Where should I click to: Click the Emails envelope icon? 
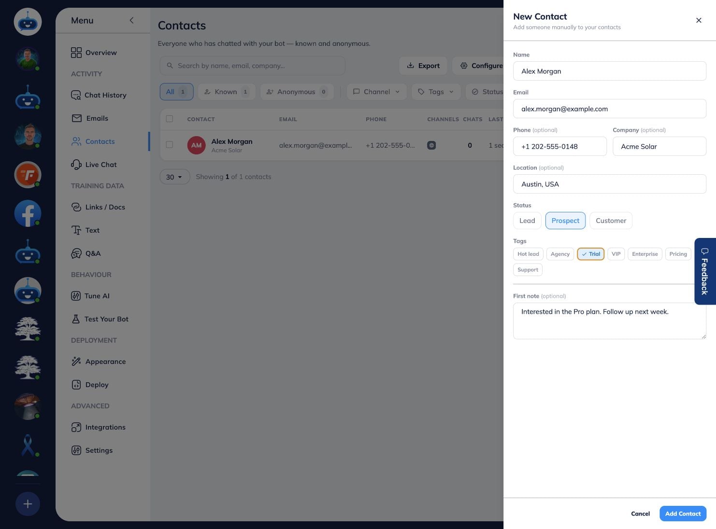click(x=76, y=118)
